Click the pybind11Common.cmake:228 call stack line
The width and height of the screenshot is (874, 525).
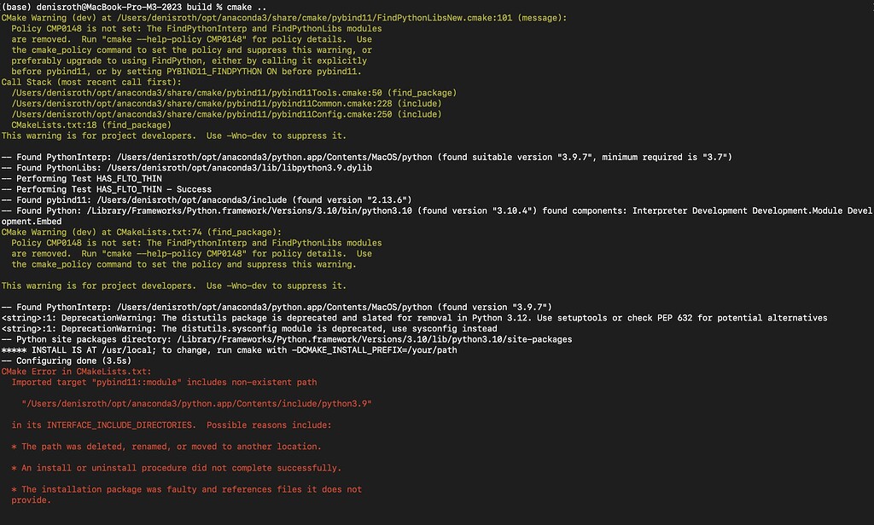coord(226,104)
